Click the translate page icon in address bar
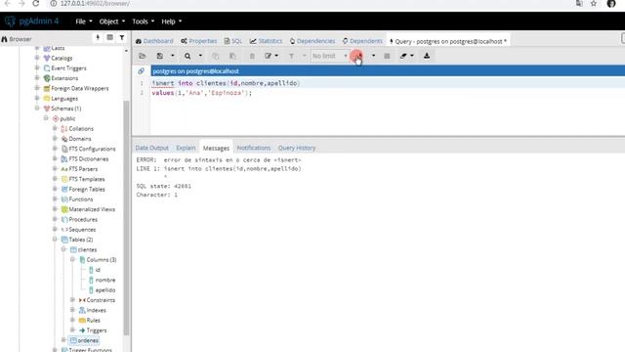Screen dimensions: 625x352 579,4
